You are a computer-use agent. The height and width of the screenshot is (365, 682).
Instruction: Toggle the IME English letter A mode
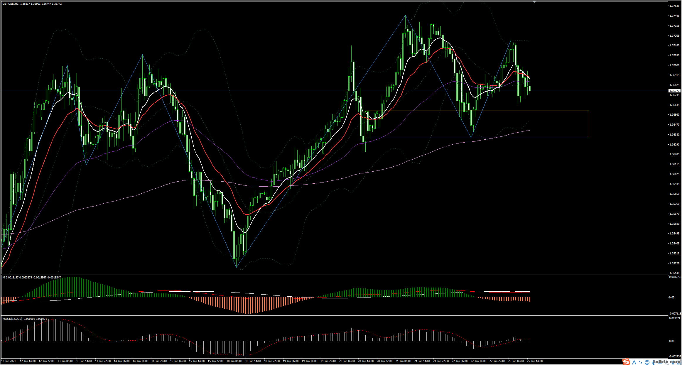point(634,362)
